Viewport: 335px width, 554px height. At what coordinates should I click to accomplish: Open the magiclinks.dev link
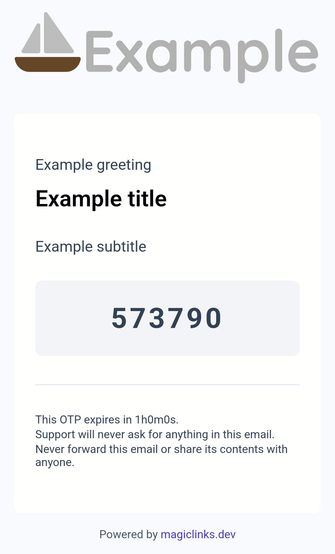point(198,534)
